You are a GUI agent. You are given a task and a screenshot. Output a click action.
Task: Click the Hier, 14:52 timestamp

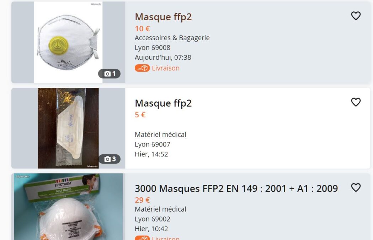(151, 154)
